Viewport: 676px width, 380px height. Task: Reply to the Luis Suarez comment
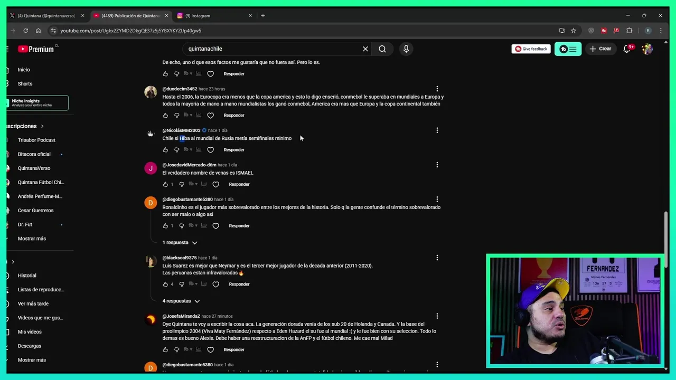(239, 284)
